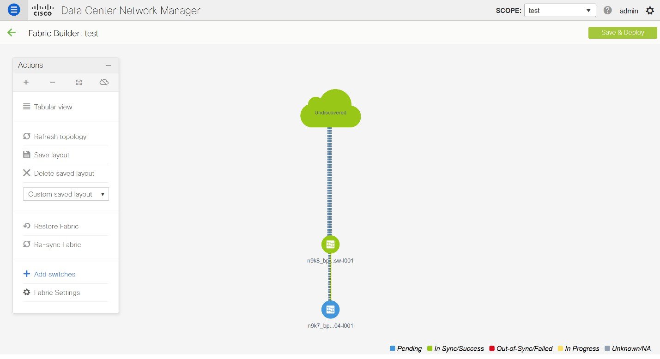Zoom out with the minus icon

[x=52, y=82]
